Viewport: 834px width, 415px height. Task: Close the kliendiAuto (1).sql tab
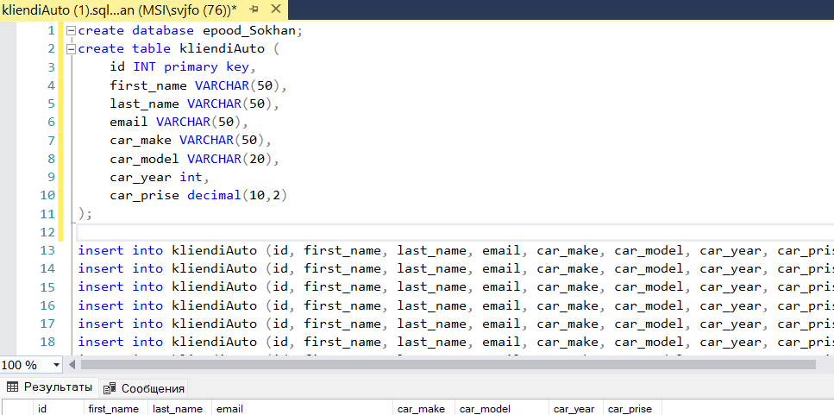coord(275,9)
